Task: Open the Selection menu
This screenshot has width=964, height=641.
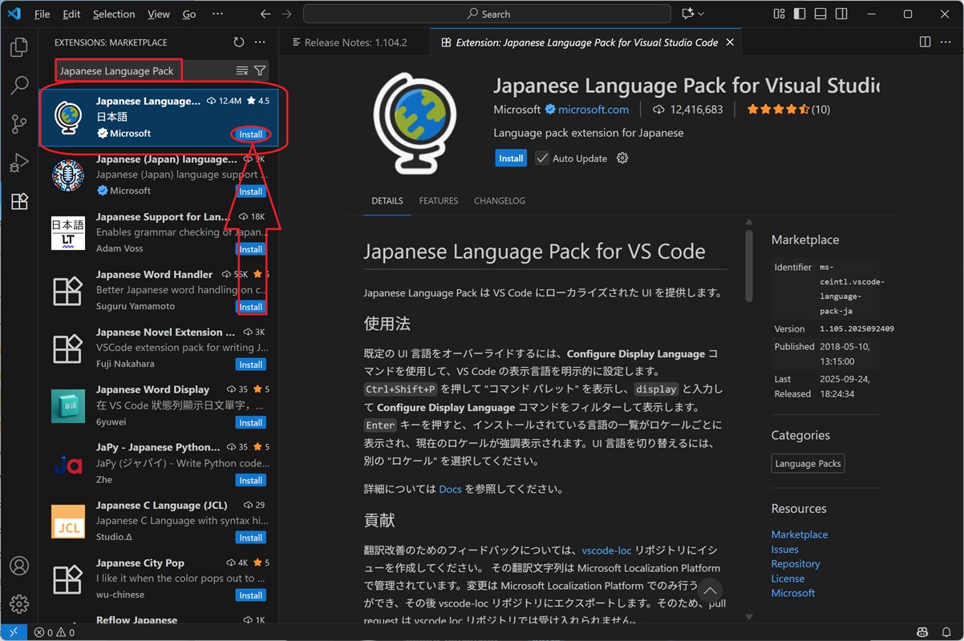Action: tap(114, 14)
